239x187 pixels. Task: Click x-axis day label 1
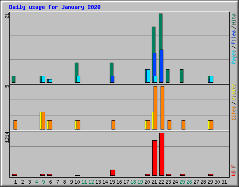pos(15,182)
